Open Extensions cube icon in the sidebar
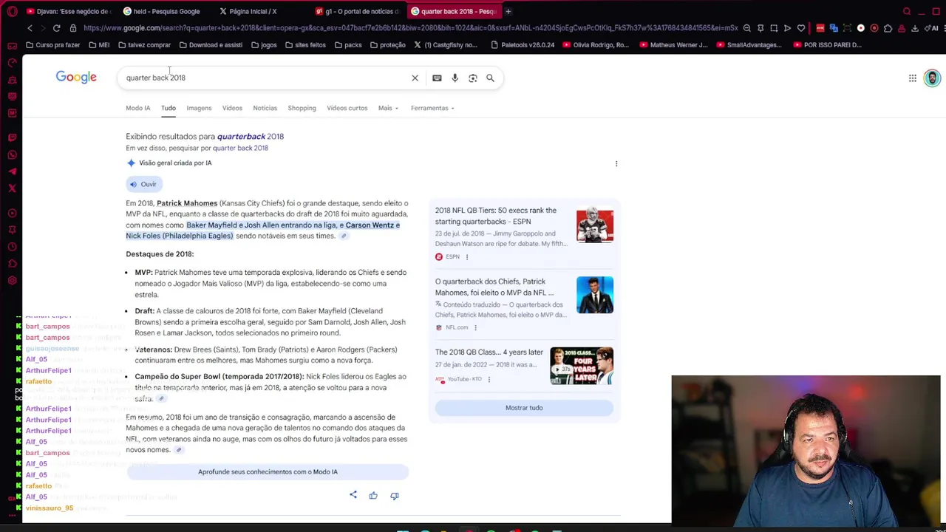Screen dimensions: 946x532 point(12,264)
